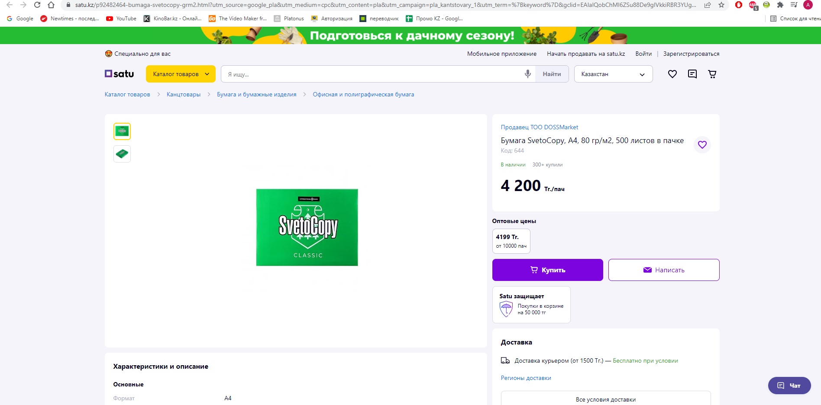Click the 300+ купили text
The width and height of the screenshot is (821, 405).
coord(547,165)
